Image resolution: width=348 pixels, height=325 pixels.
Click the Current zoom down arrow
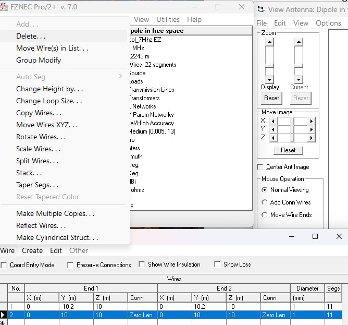point(299,79)
